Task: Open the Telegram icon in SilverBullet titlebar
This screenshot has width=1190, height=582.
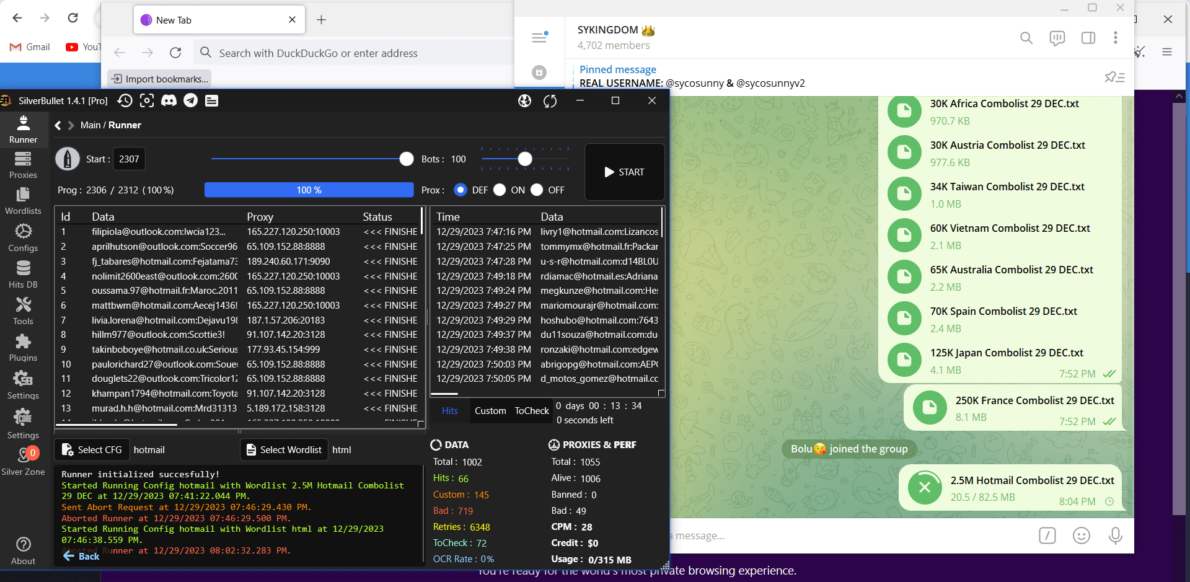Action: [x=190, y=100]
